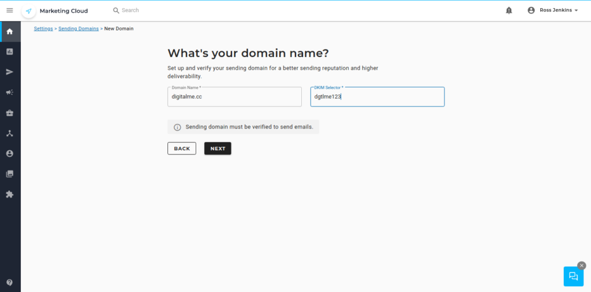Go to Home in the sidebar
591x292 pixels.
pos(10,32)
